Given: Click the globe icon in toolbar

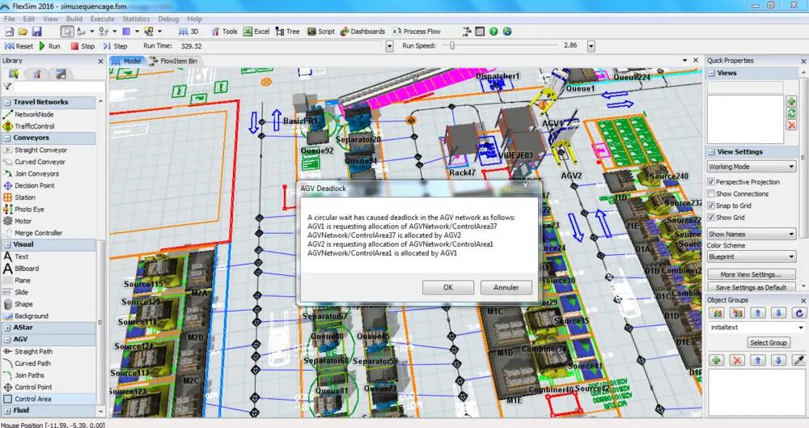Looking at the screenshot, I should point(507,32).
